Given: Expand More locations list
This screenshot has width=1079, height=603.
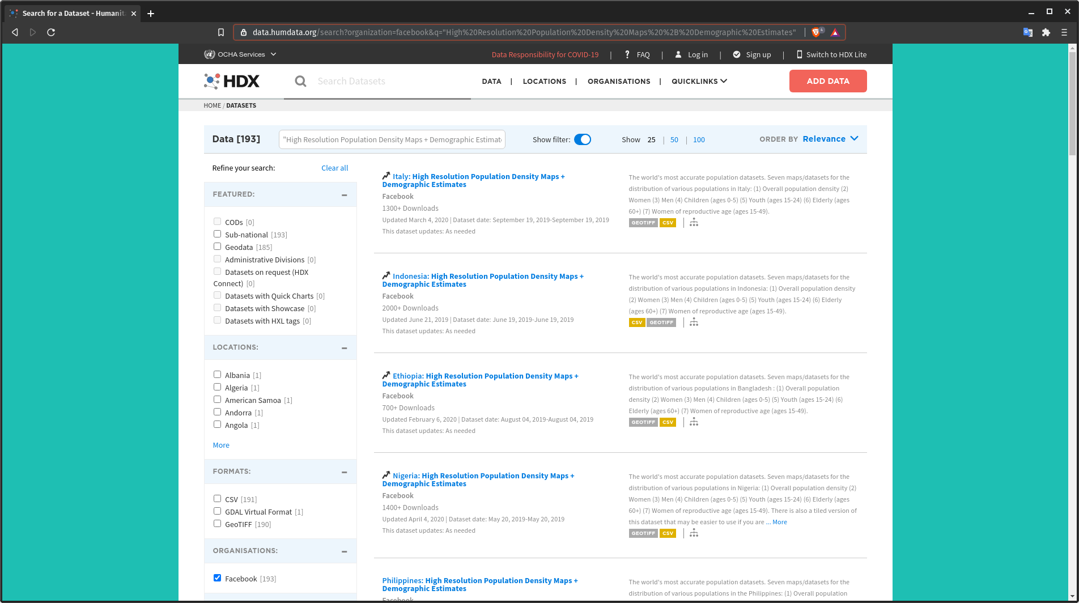Looking at the screenshot, I should 221,445.
